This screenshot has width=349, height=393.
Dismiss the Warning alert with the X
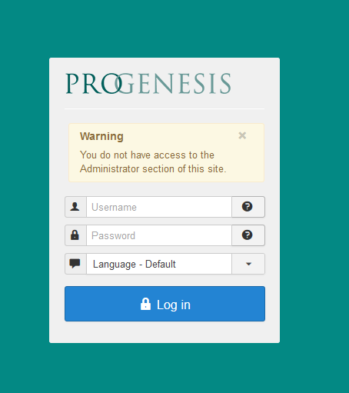coord(242,135)
